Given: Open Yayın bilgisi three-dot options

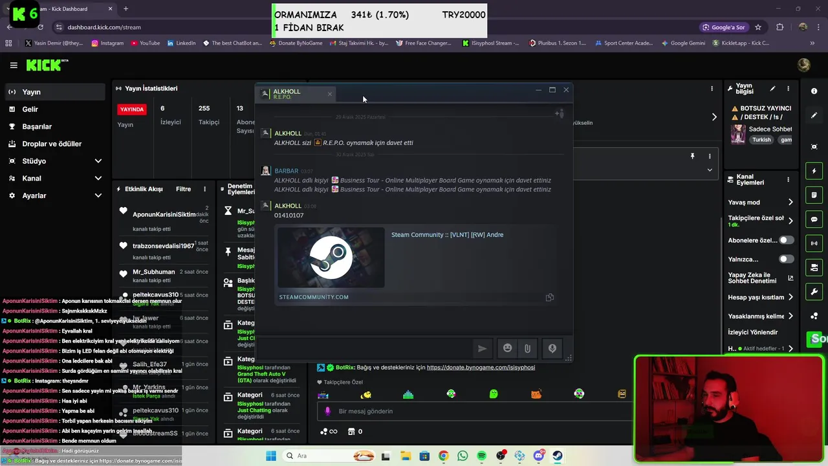Looking at the screenshot, I should [788, 89].
